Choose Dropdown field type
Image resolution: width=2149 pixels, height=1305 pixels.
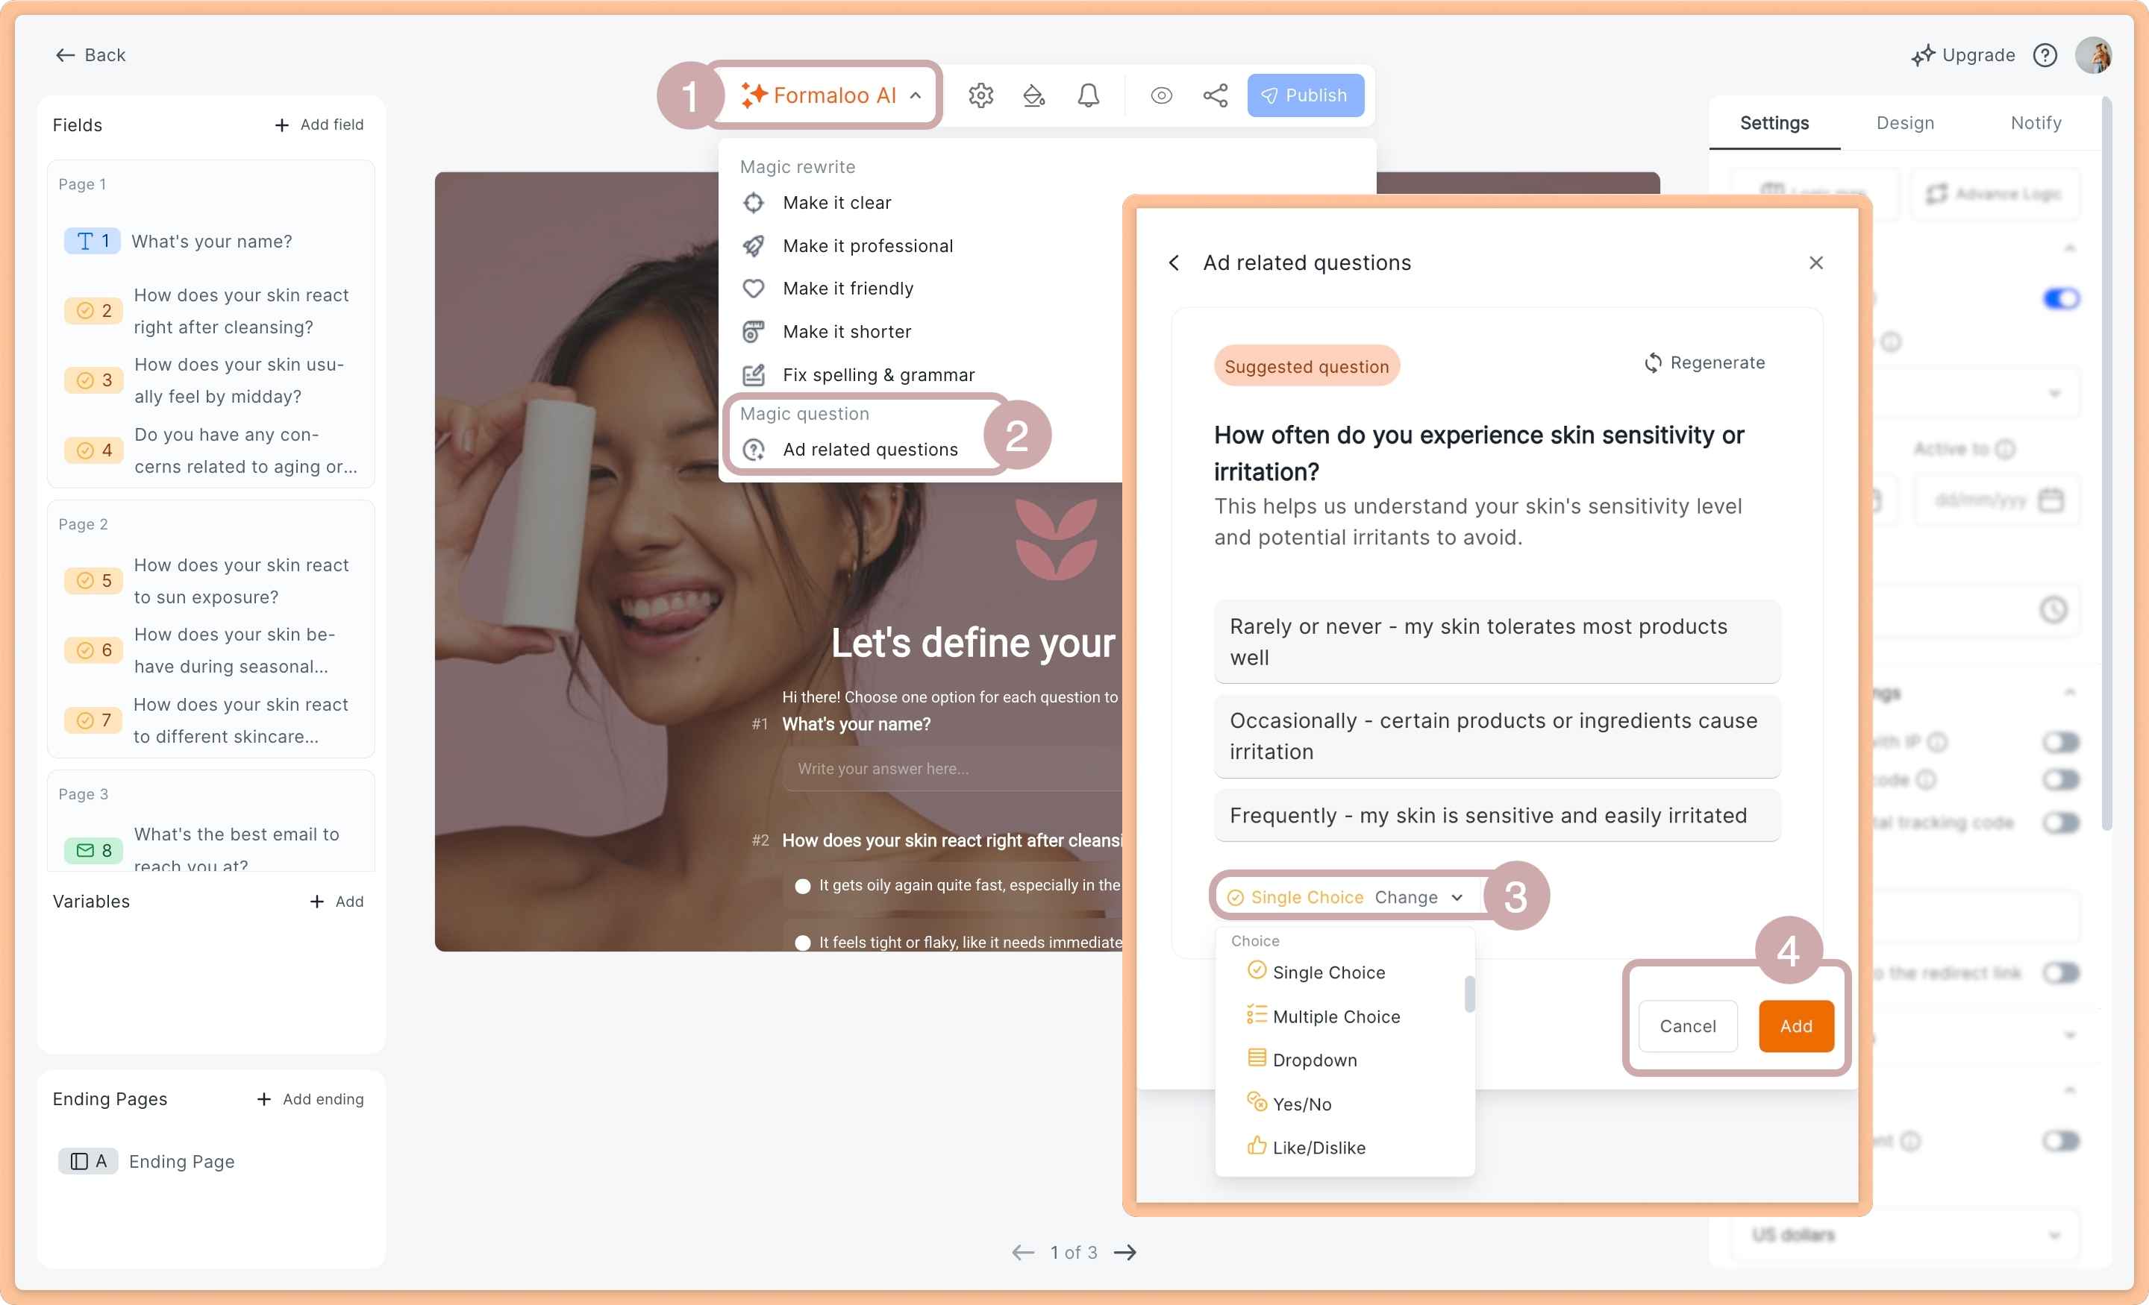coord(1302,1060)
